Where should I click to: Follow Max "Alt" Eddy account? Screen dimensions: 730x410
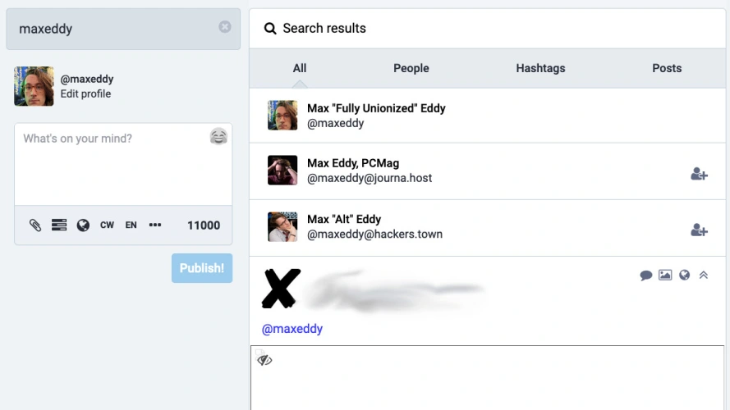pos(699,230)
